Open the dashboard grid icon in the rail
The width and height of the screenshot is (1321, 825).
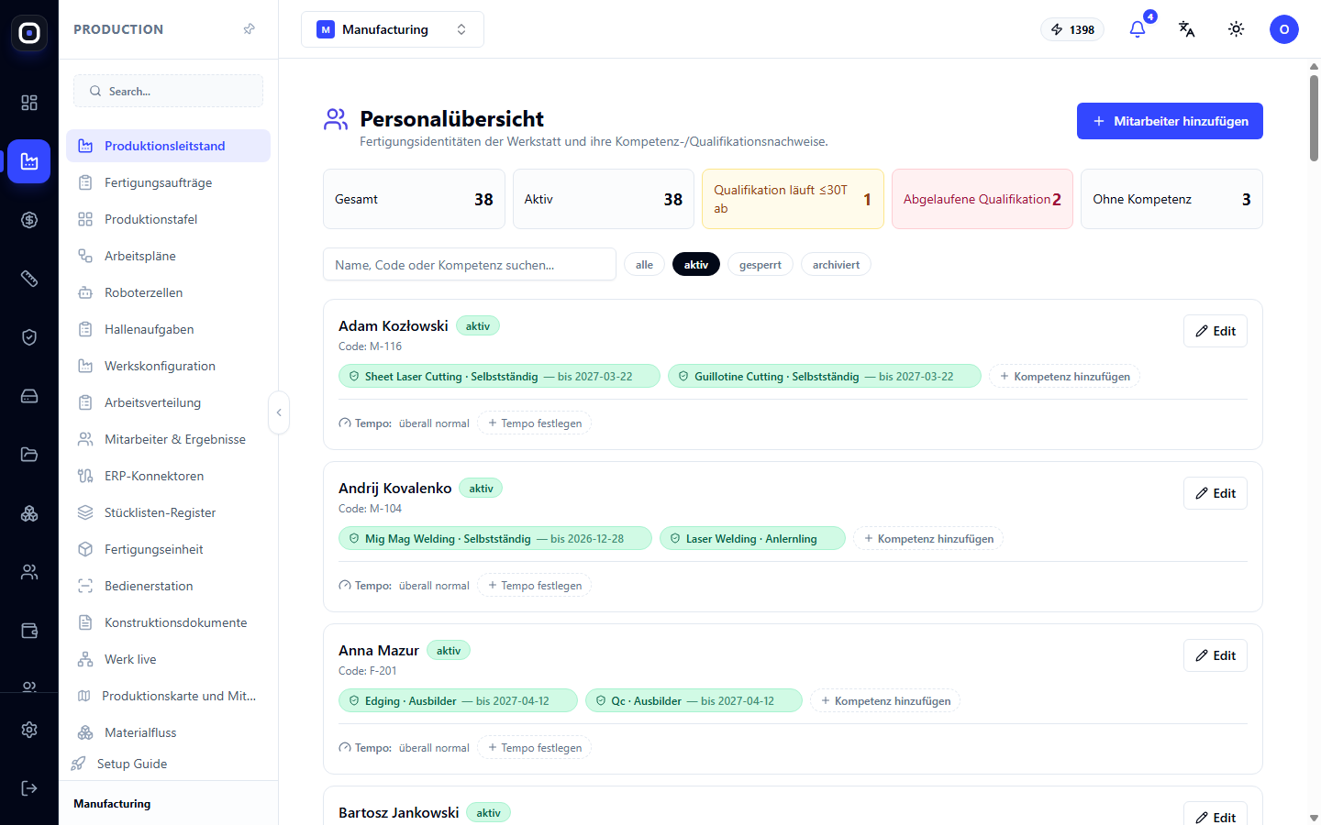coord(29,103)
